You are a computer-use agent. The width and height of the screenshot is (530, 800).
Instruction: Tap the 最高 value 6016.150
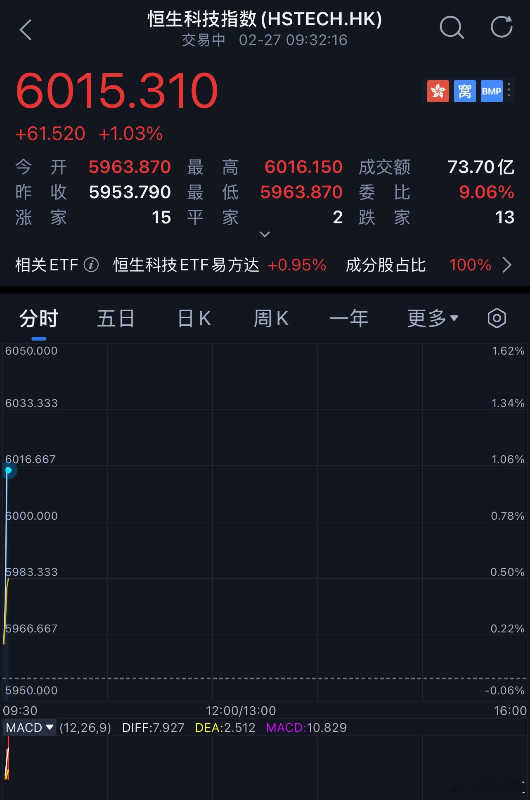(x=303, y=167)
